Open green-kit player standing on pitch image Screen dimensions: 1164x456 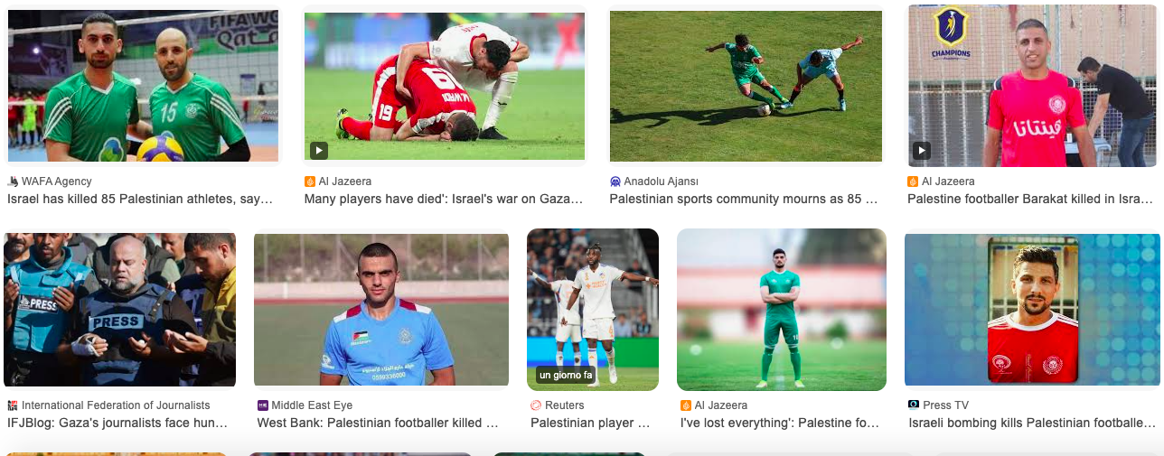[x=782, y=310]
